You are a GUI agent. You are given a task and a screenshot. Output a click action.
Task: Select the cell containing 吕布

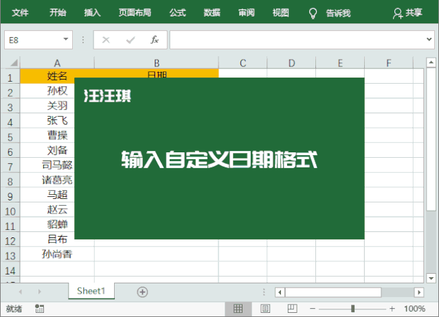[x=57, y=239]
